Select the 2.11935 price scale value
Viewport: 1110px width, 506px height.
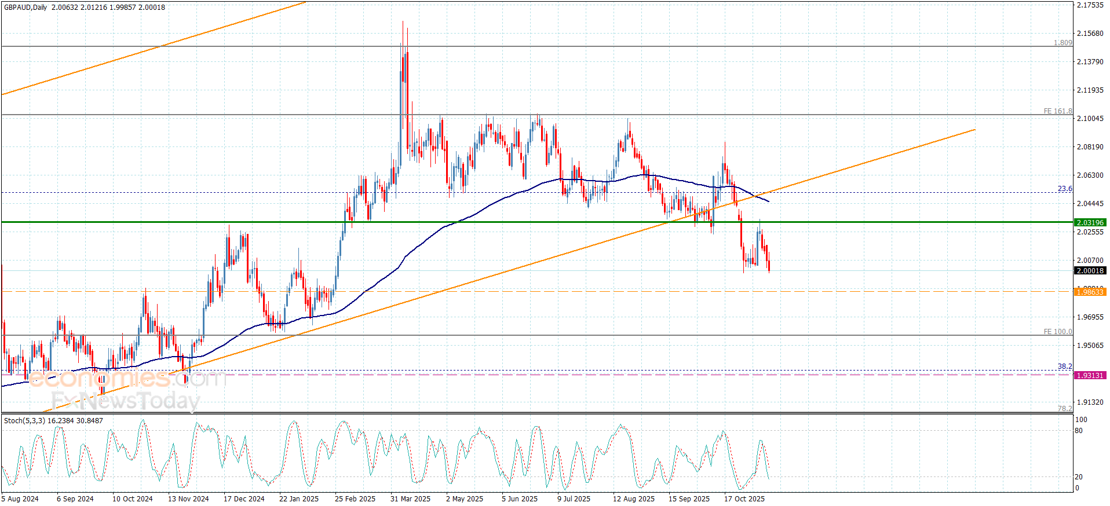click(1090, 90)
